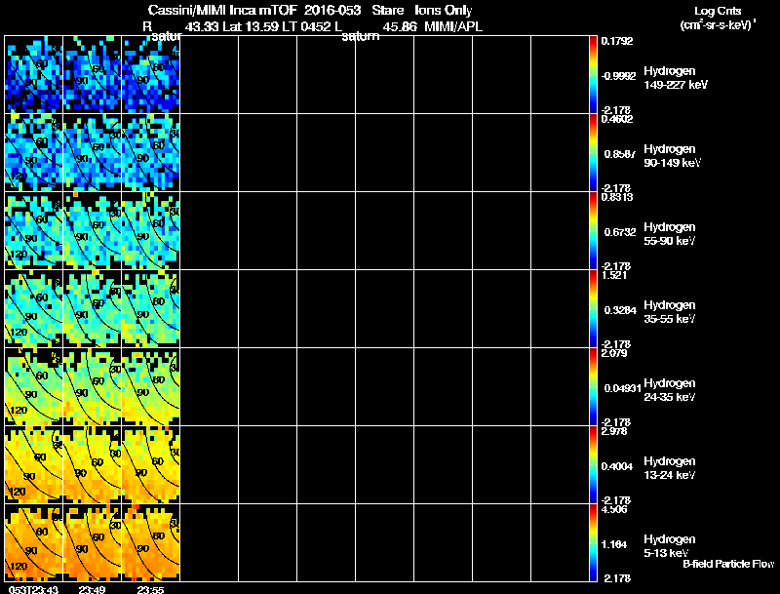Click the Hydrogen 149-227 keV image at 23:43
The width and height of the screenshot is (780, 594).
34,75
